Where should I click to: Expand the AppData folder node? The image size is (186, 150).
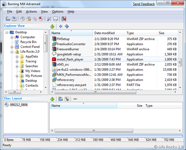coord(17,57)
